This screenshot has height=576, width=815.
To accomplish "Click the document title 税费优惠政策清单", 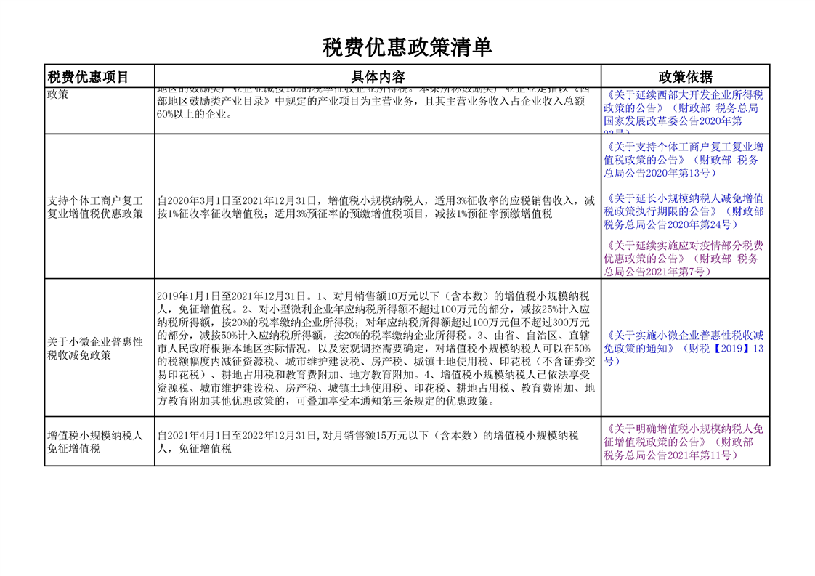I will (407, 47).
